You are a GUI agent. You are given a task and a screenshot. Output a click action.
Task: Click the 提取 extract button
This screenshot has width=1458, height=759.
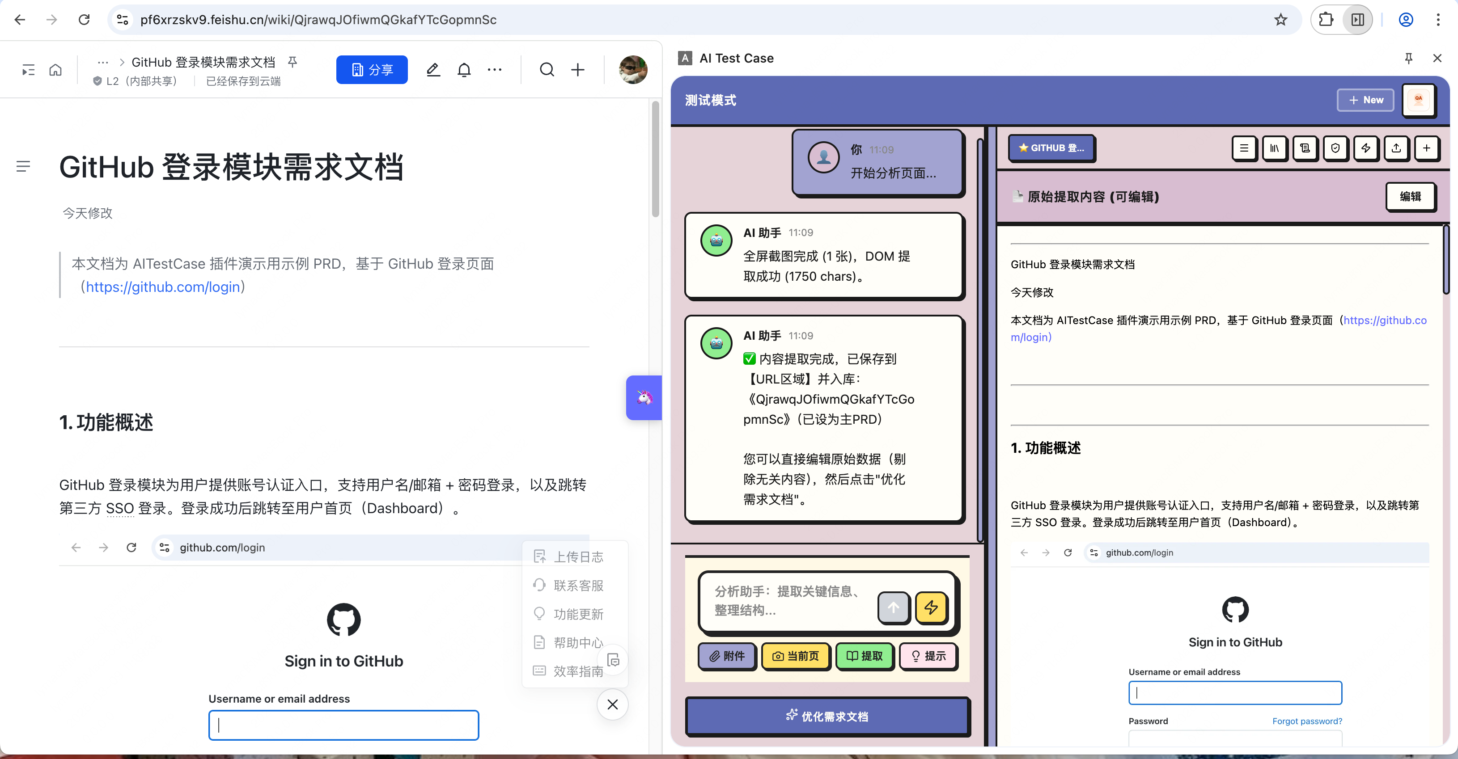(864, 655)
